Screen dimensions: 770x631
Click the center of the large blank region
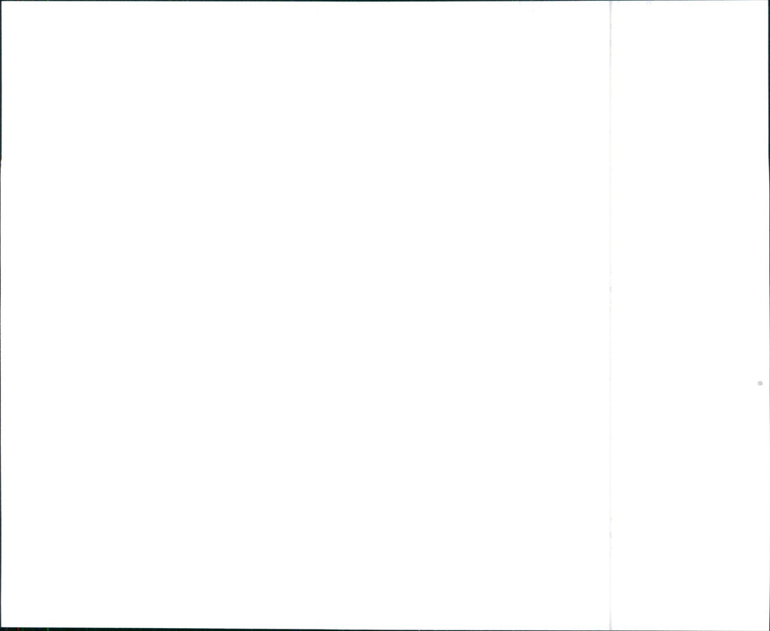(x=305, y=314)
